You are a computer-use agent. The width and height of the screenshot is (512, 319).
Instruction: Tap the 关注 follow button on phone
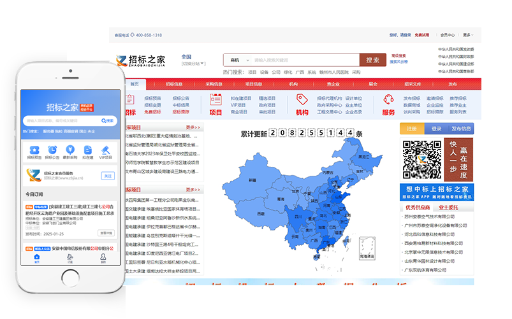(x=108, y=176)
